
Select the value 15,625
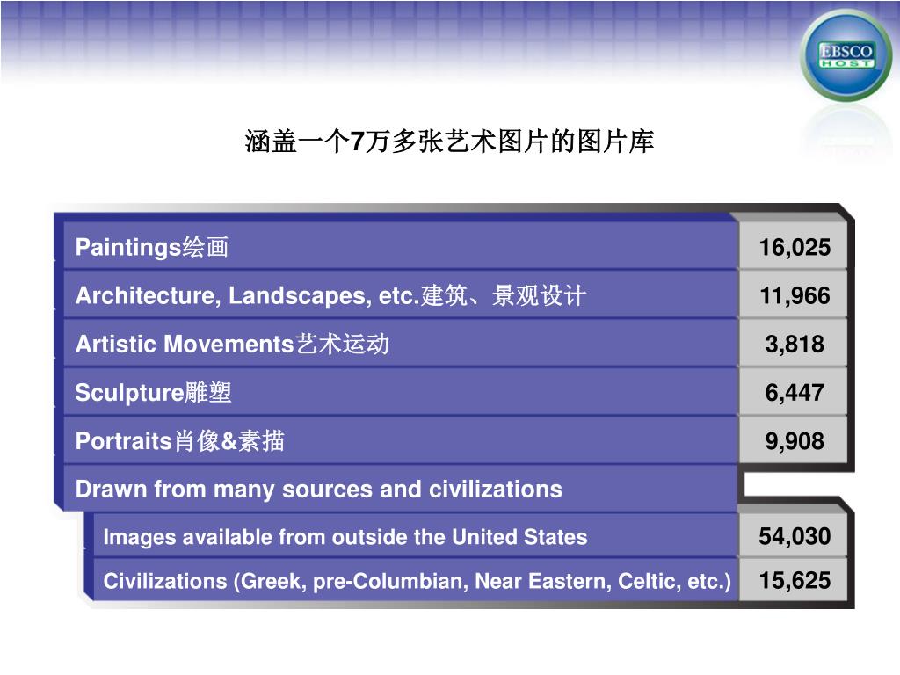[795, 580]
